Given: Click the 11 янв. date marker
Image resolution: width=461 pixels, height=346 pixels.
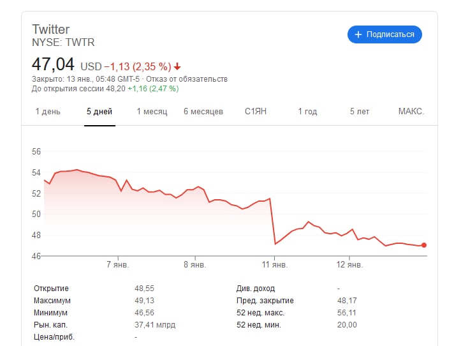Looking at the screenshot, I should [x=275, y=264].
